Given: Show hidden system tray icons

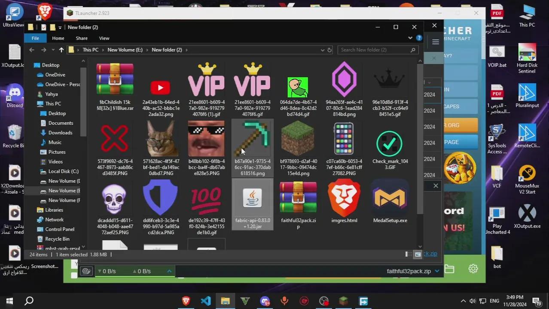Looking at the screenshot, I should [x=463, y=301].
